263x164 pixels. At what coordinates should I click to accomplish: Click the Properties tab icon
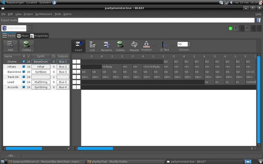32,36
